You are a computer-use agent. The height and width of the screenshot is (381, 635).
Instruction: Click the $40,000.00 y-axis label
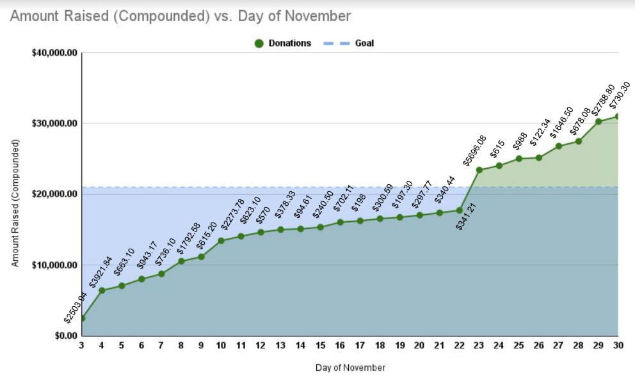pyautogui.click(x=54, y=53)
